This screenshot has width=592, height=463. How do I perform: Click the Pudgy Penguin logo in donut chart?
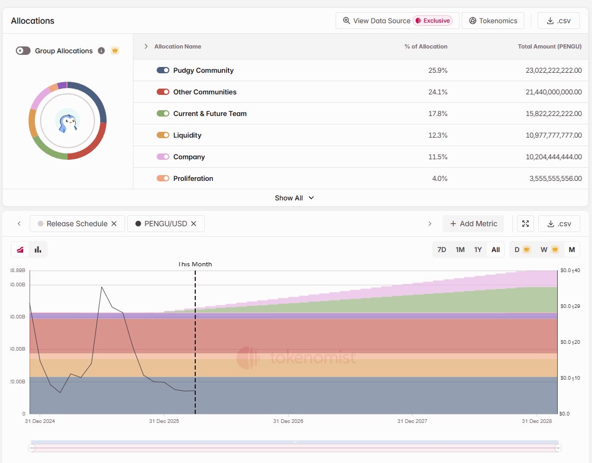(68, 121)
